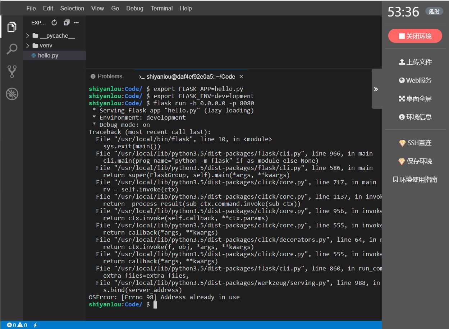The height and width of the screenshot is (329, 449).
Task: Open the Terminal menu
Action: (x=161, y=8)
